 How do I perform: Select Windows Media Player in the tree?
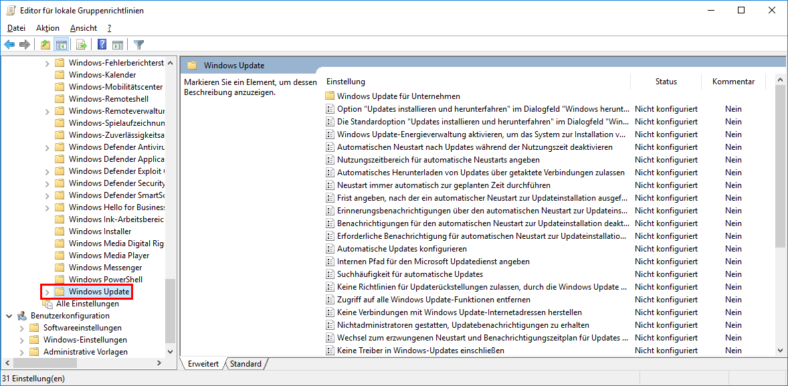pos(109,256)
